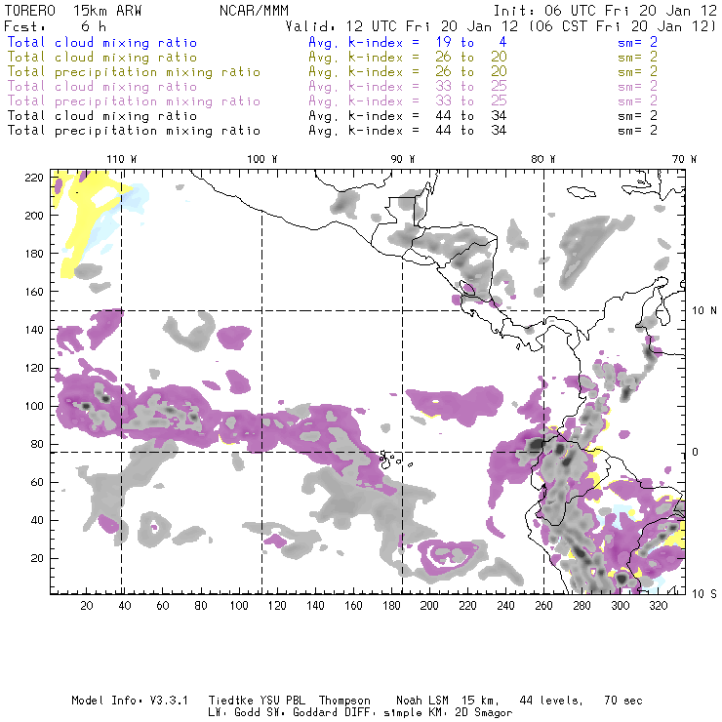Click the 70 W longitude label

point(684,159)
